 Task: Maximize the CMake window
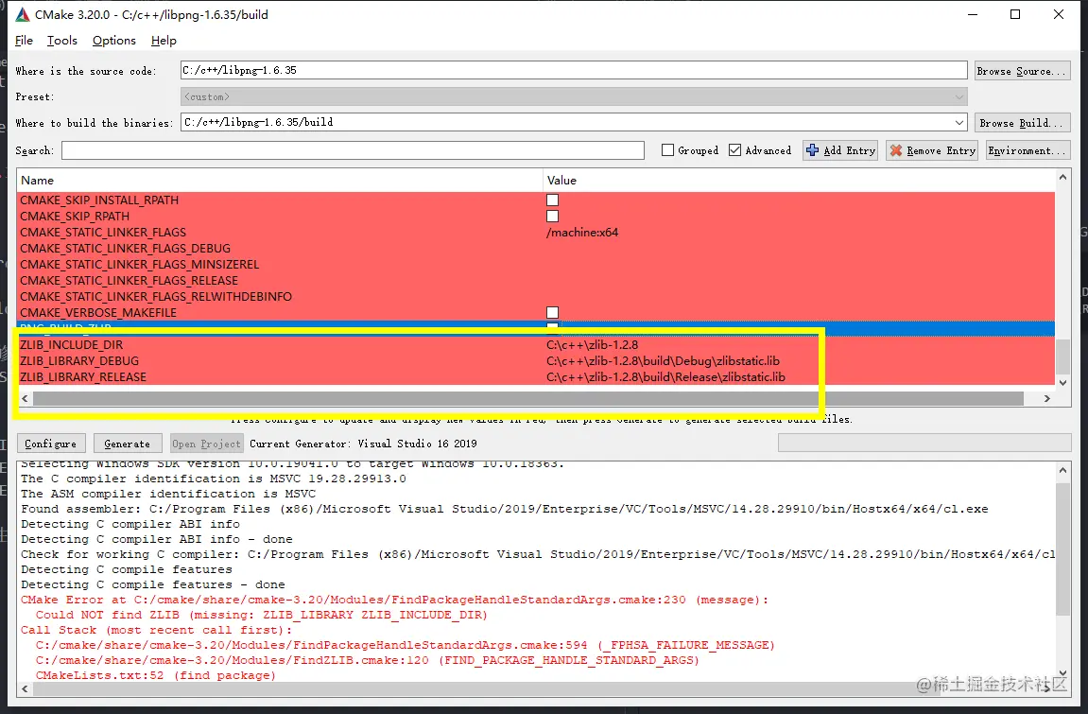(x=1015, y=14)
